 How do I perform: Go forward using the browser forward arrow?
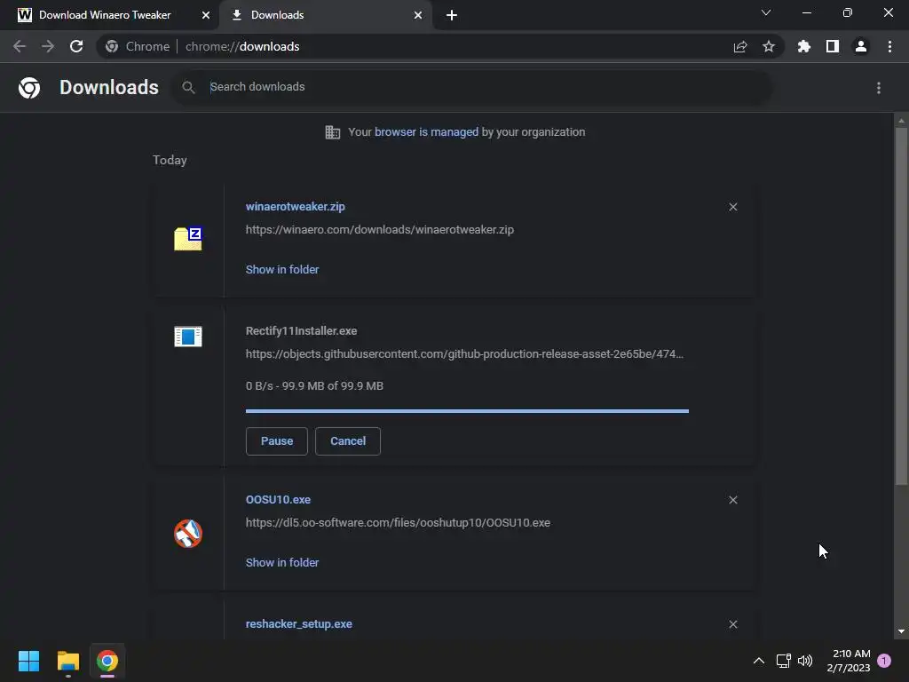point(48,46)
